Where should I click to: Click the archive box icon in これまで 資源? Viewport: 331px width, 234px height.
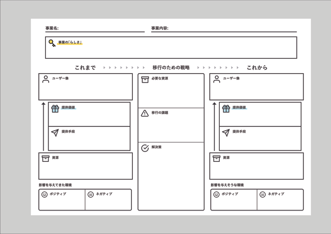(x=46, y=159)
